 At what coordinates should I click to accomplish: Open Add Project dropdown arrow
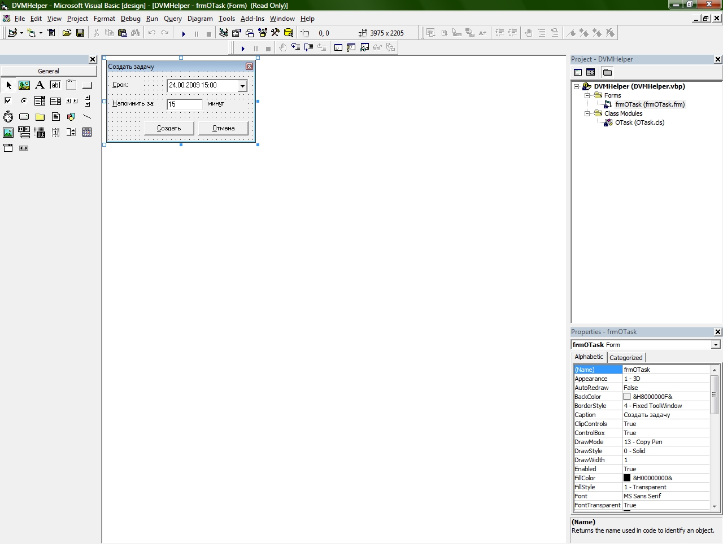point(21,33)
